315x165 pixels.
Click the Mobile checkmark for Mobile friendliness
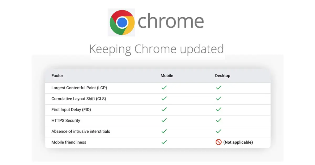pyautogui.click(x=164, y=142)
